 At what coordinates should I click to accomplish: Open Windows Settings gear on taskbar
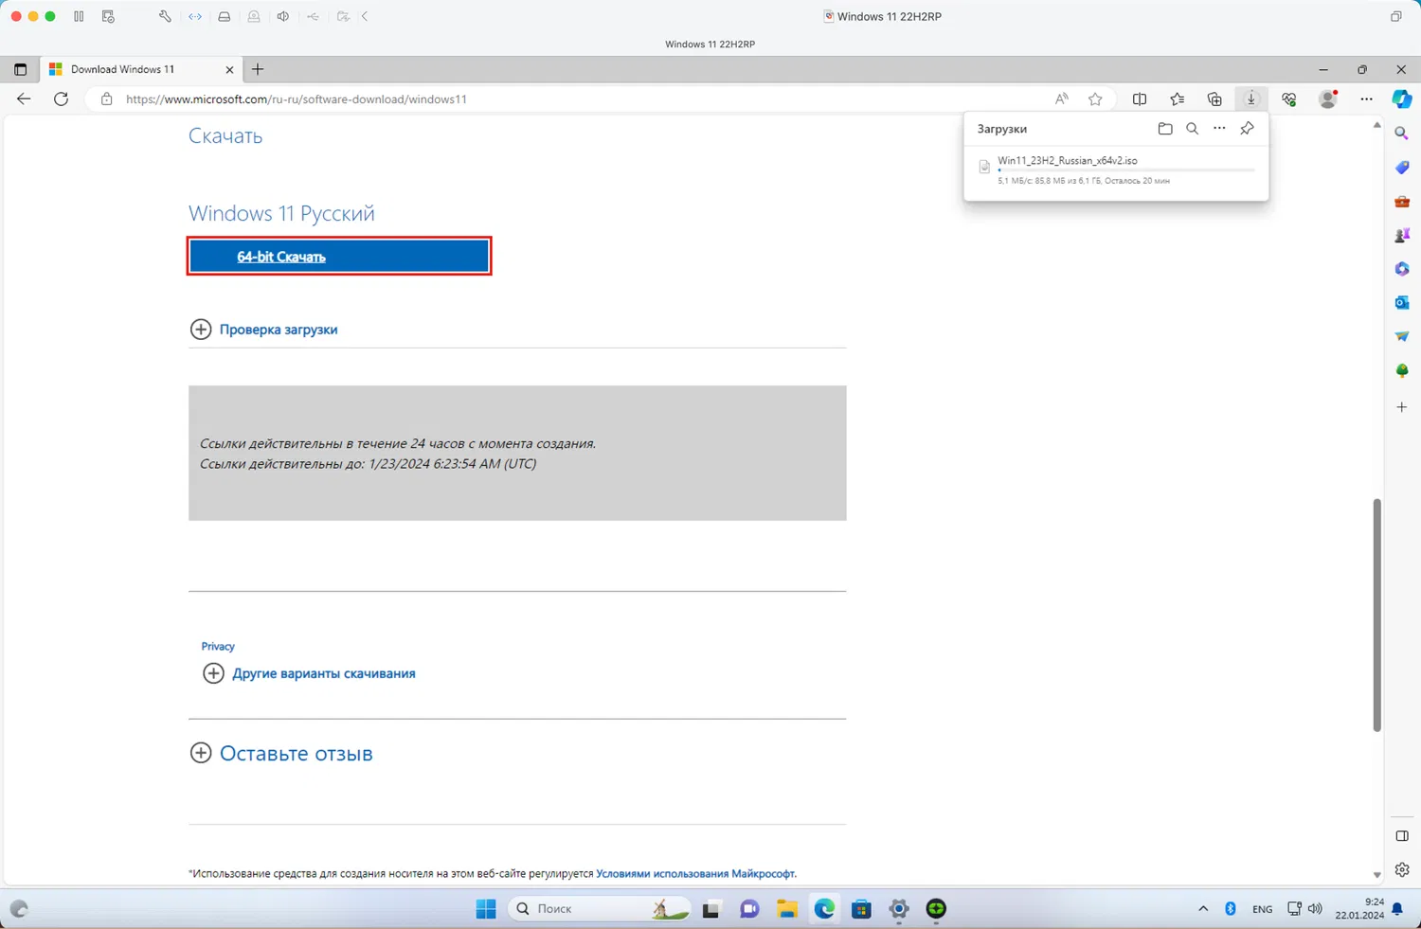(899, 909)
